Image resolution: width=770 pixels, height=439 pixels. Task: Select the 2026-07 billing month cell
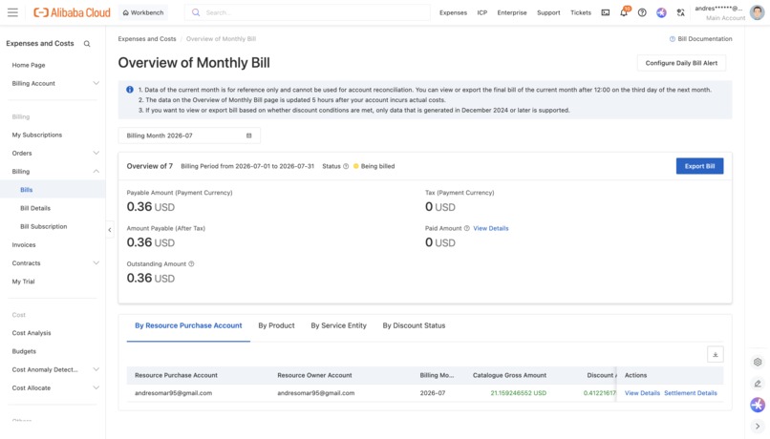(x=432, y=393)
